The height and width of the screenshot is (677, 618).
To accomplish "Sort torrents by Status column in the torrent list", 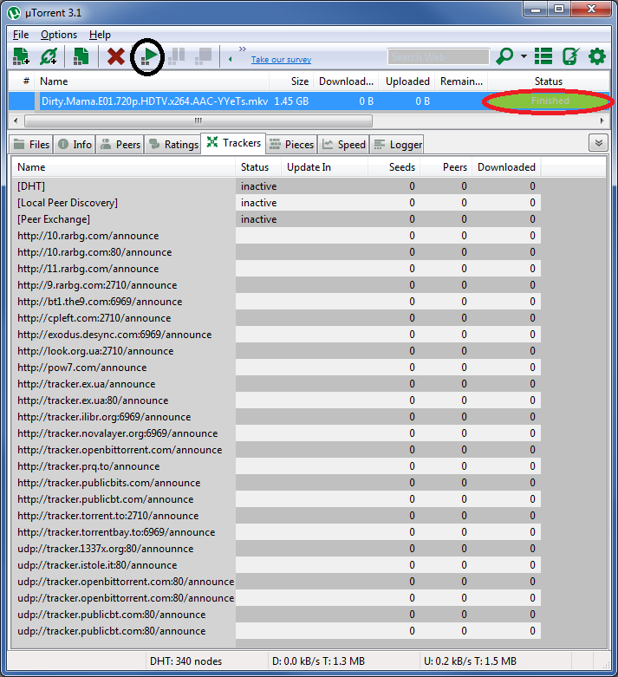I will pos(549,81).
